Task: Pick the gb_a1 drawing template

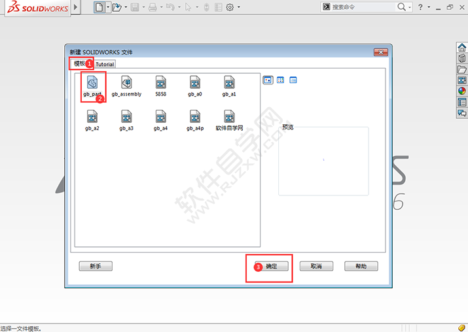Action: 229,86
